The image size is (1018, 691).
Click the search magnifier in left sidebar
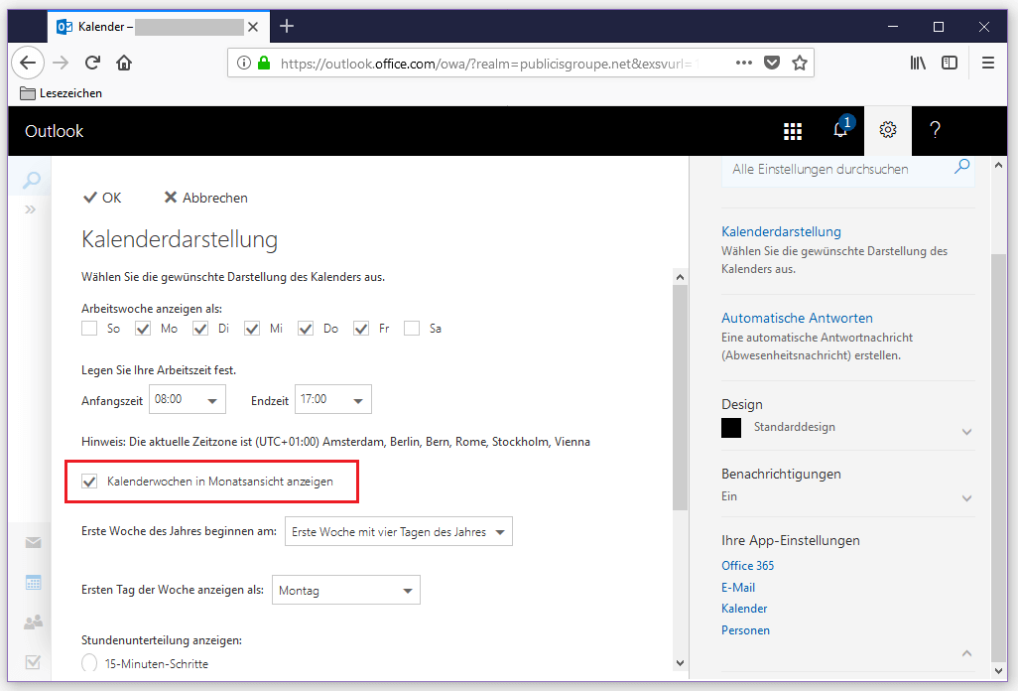(32, 180)
